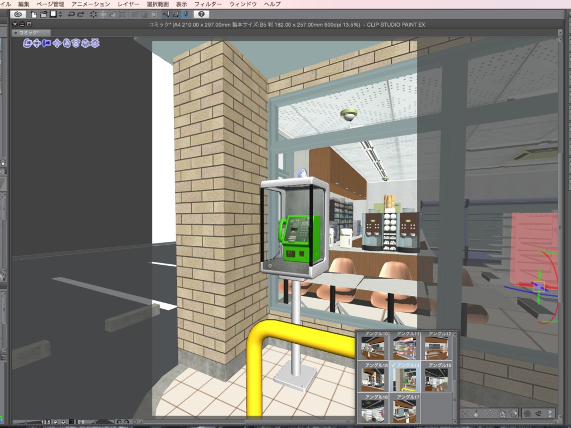The height and width of the screenshot is (428, 571).
Task: Select the camera dolly manipulator icon
Action: pyautogui.click(x=46, y=43)
